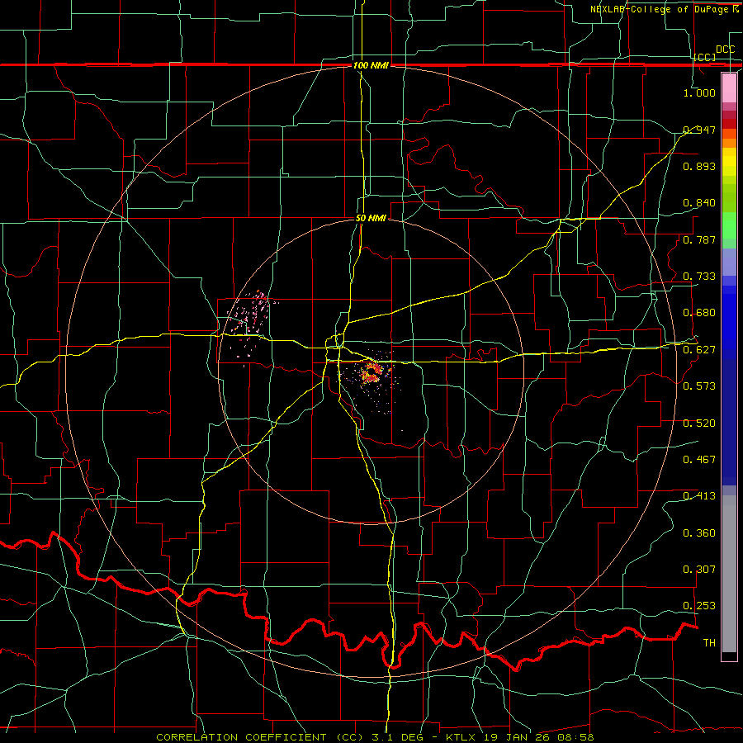Select the 0.360 legend value
Viewport: 743px width, 743px height.
[699, 532]
